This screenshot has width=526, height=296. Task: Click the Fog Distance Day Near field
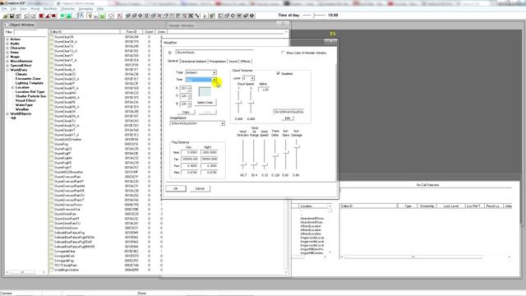click(x=190, y=152)
